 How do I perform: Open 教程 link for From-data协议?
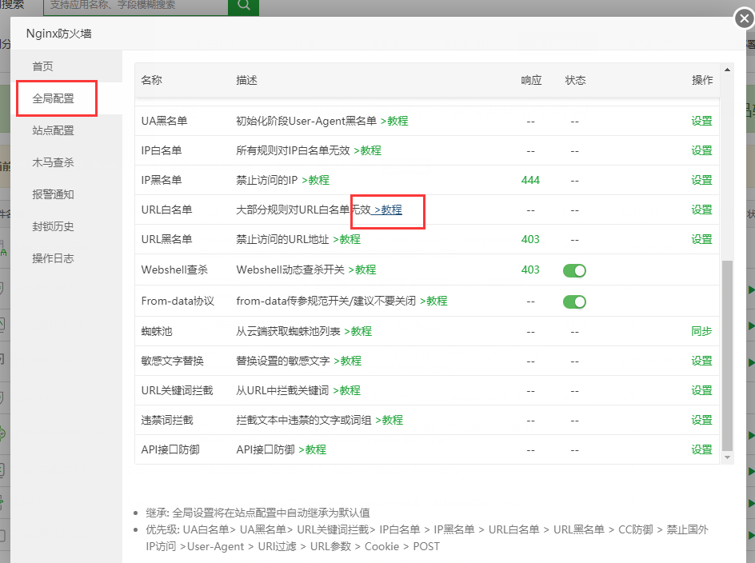coord(433,301)
